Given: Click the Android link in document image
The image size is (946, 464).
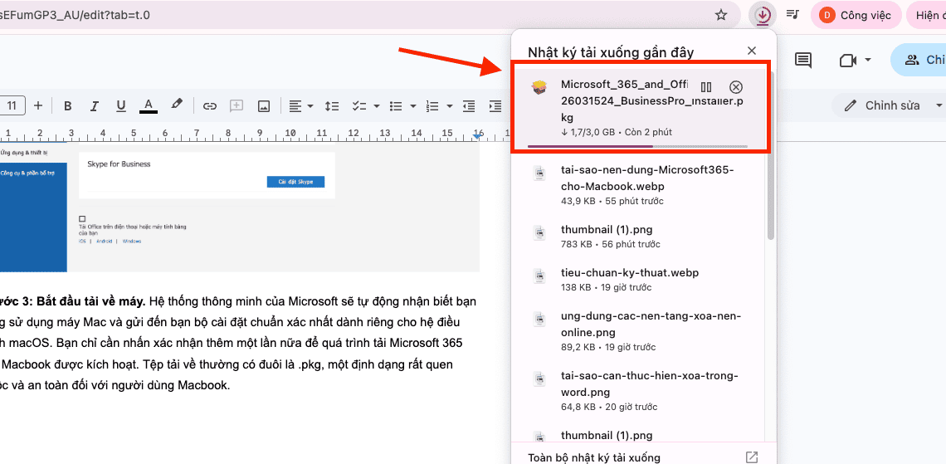Looking at the screenshot, I should (x=104, y=241).
